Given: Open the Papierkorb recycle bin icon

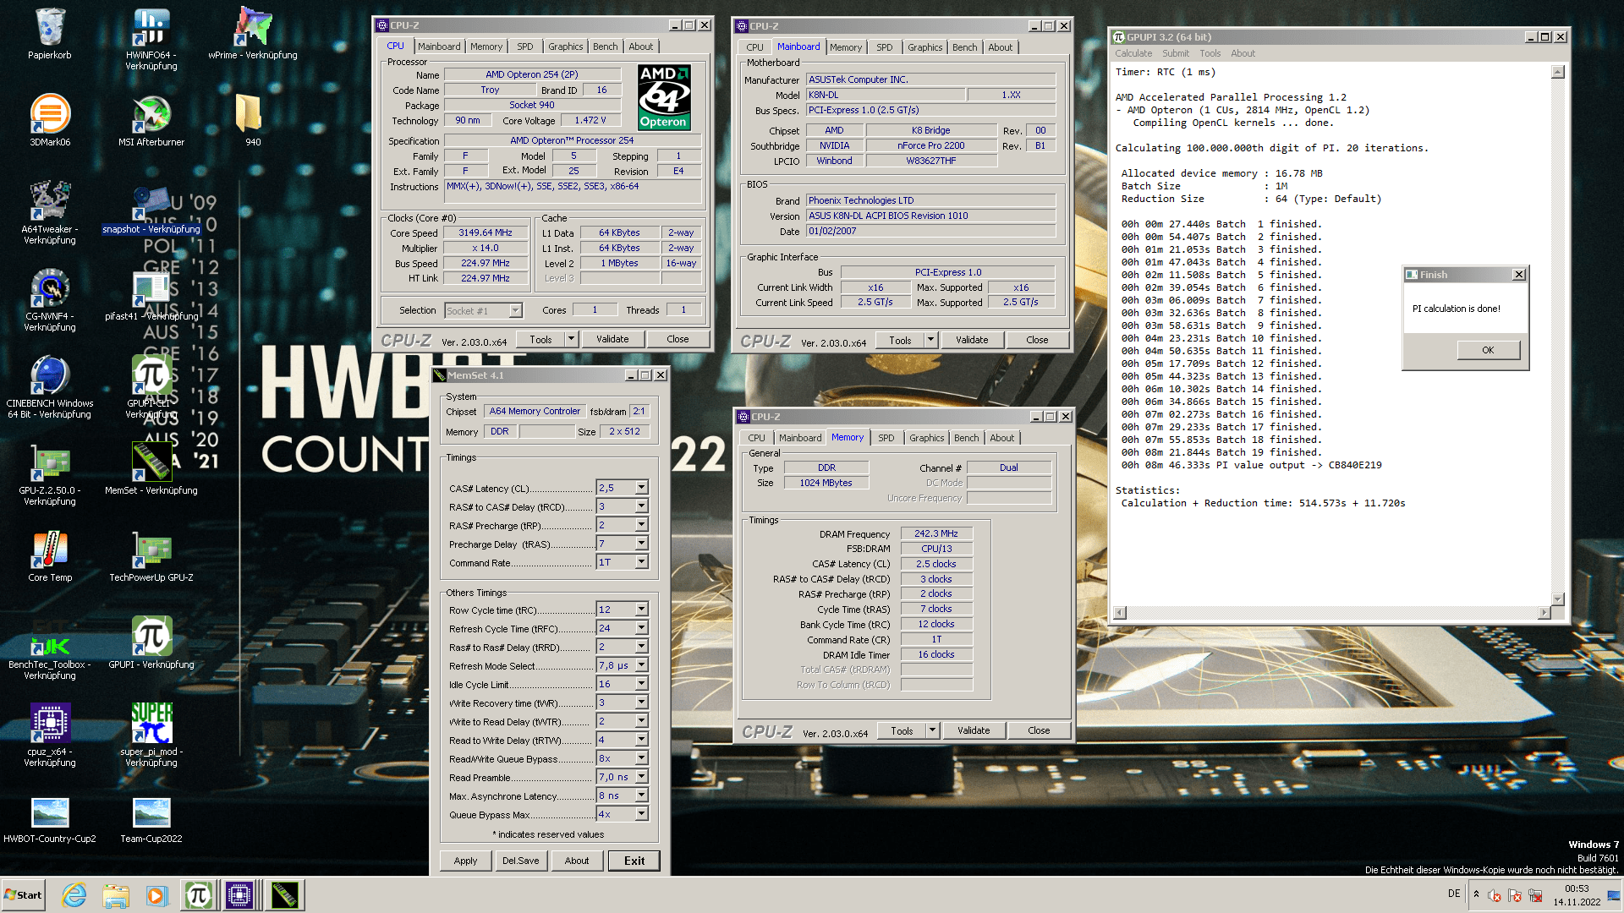Looking at the screenshot, I should (50, 34).
